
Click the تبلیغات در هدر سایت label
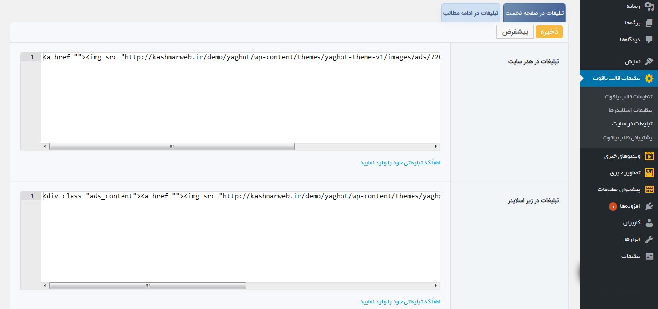tap(534, 62)
